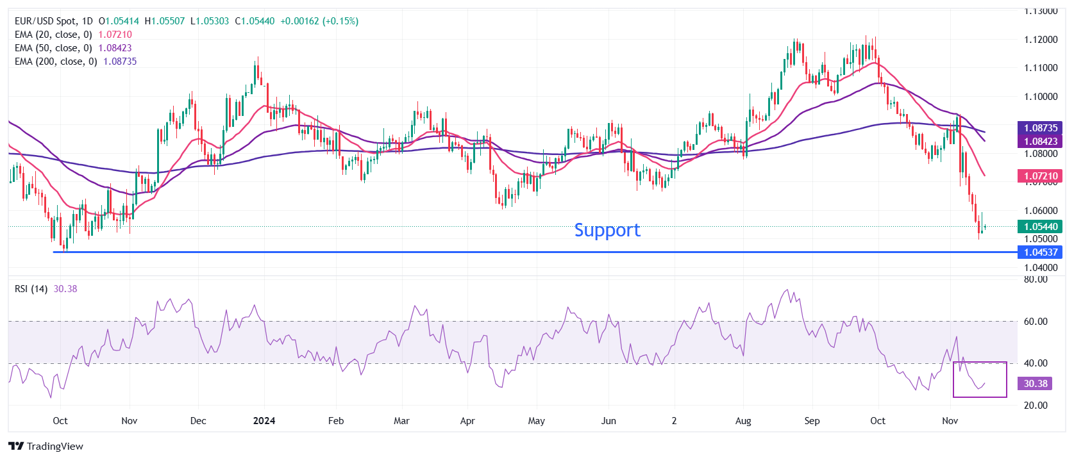
Task: Click the pink 1.07210 price label
Action: [x=1040, y=176]
